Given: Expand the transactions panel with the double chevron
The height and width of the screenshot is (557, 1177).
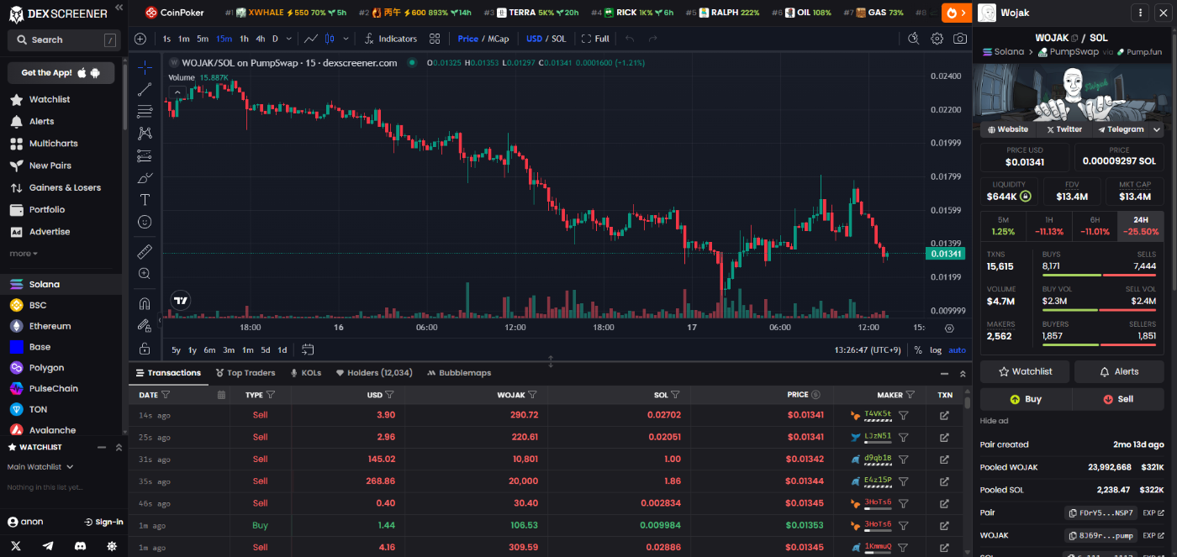Looking at the screenshot, I should [963, 373].
